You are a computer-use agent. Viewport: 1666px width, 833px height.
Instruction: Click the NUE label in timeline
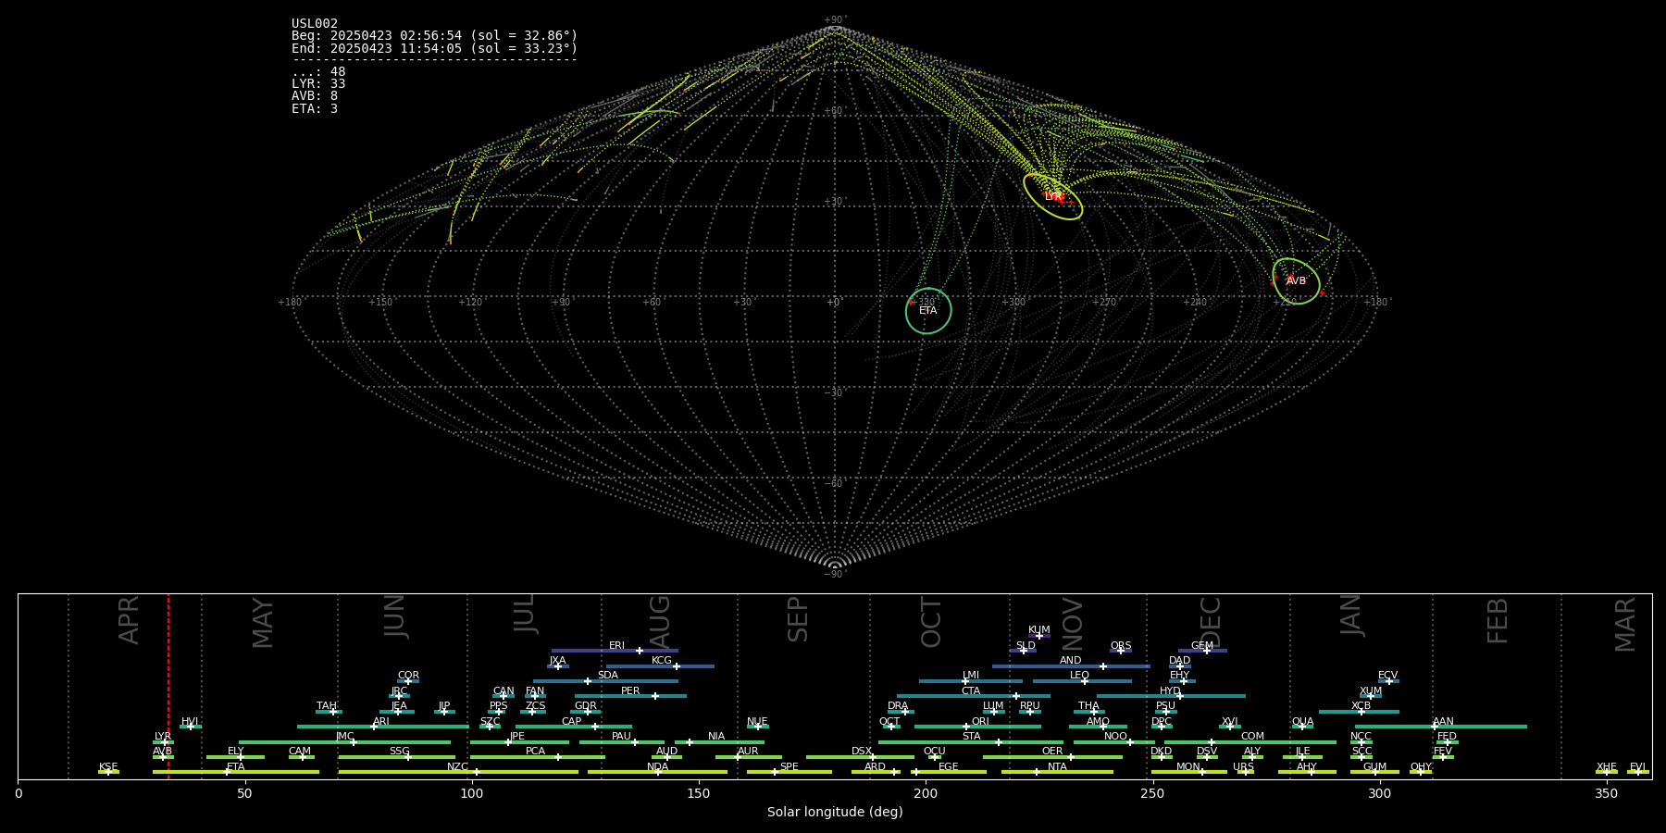(x=757, y=721)
